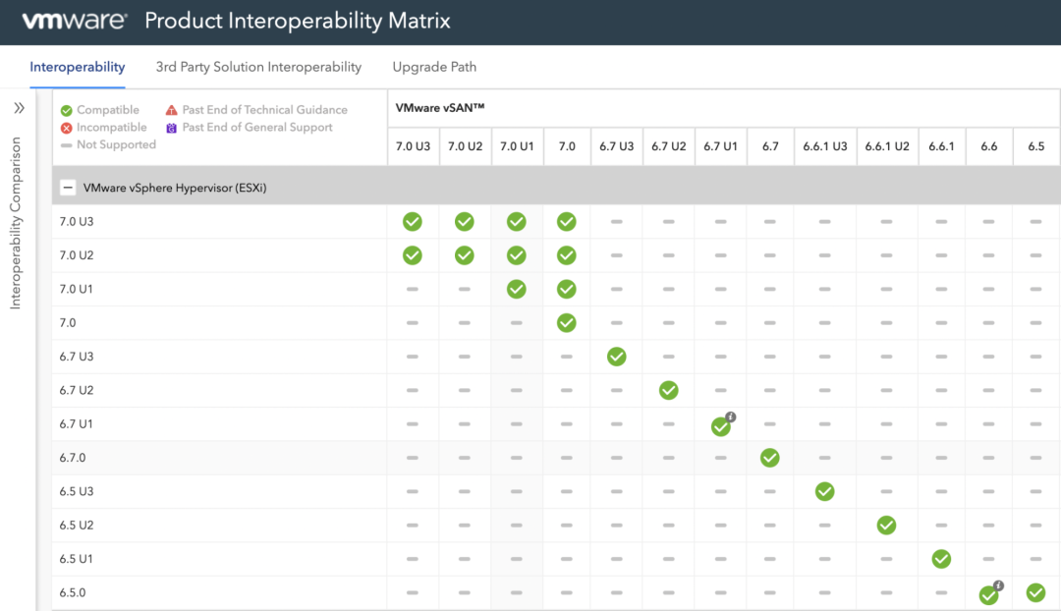Click the 7.0 U2 vSAN column header
This screenshot has width=1061, height=611.
(x=465, y=146)
